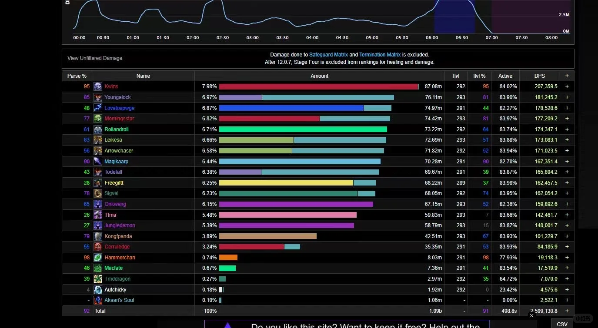Click Youngalock's class icon

pyautogui.click(x=98, y=97)
